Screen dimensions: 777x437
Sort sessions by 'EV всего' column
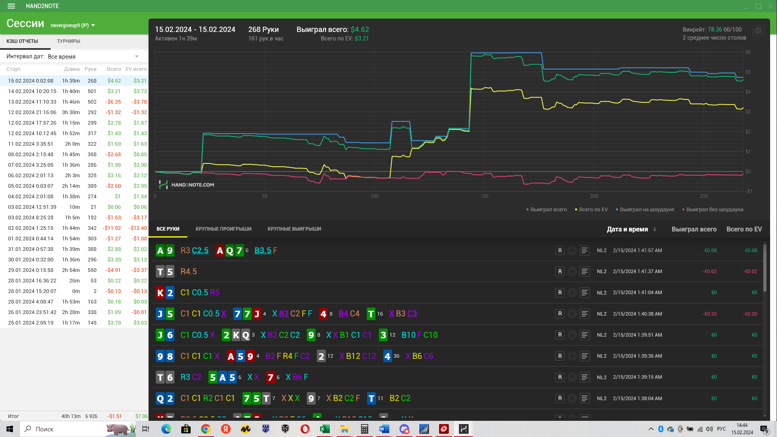136,69
